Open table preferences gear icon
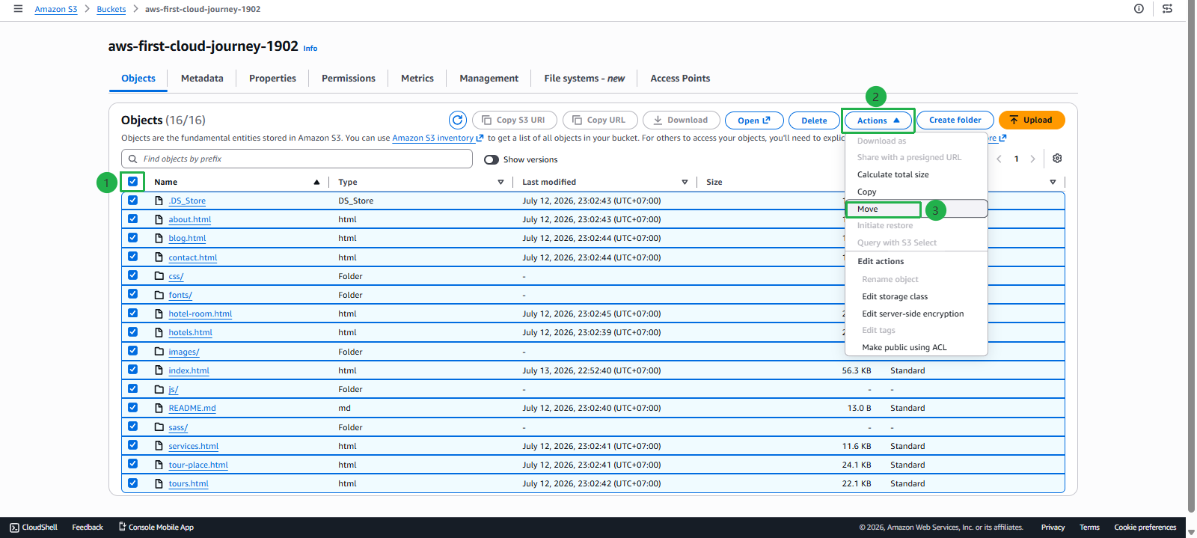The height and width of the screenshot is (538, 1197). pos(1057,159)
